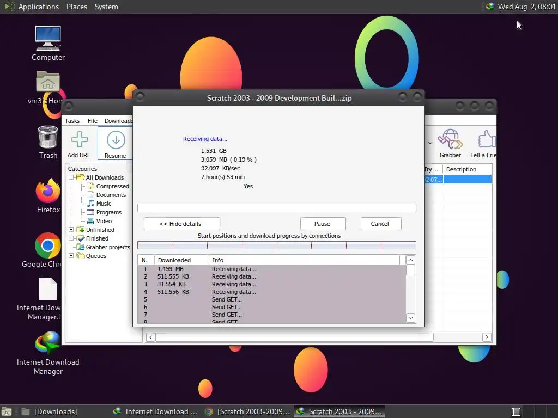Open the Places menu

76,7
